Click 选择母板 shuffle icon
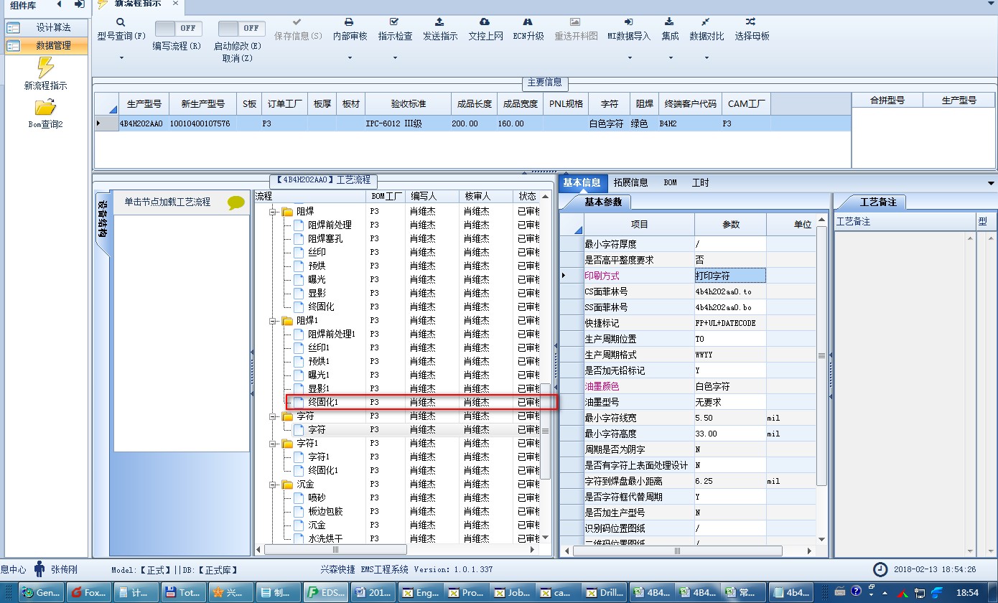 tap(751, 22)
